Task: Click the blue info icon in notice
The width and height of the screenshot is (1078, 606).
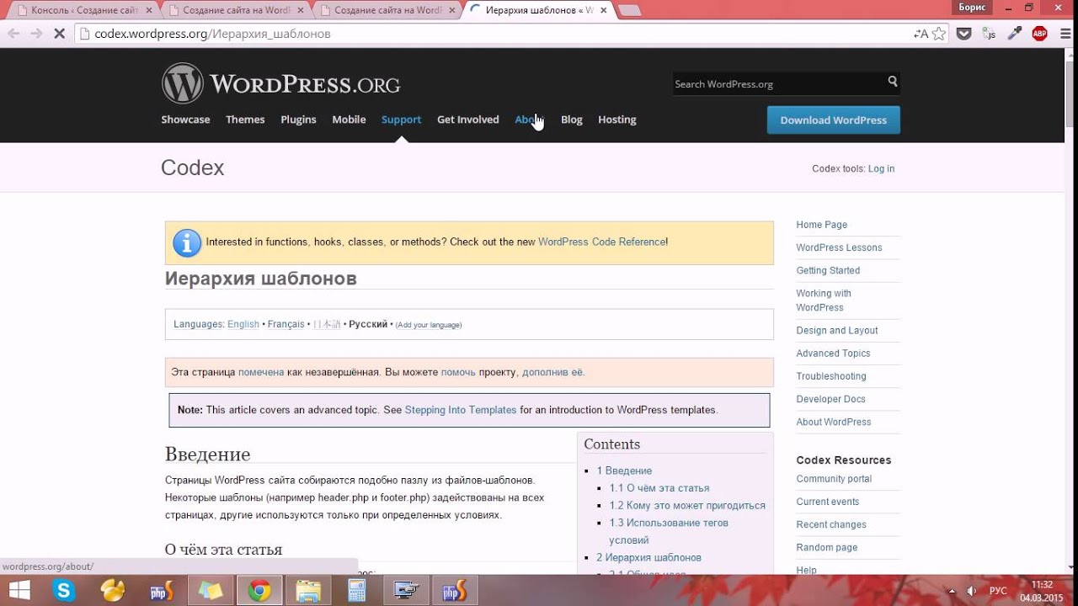Action: pyautogui.click(x=187, y=242)
